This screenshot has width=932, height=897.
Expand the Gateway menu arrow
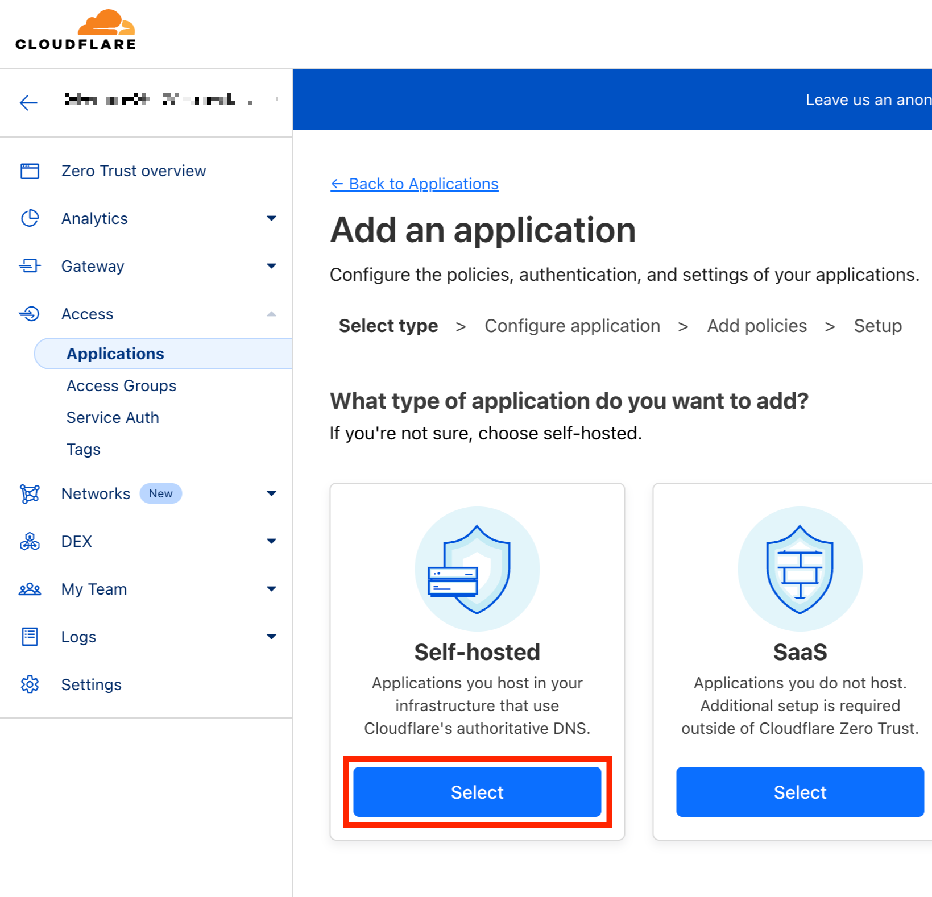[x=272, y=266]
